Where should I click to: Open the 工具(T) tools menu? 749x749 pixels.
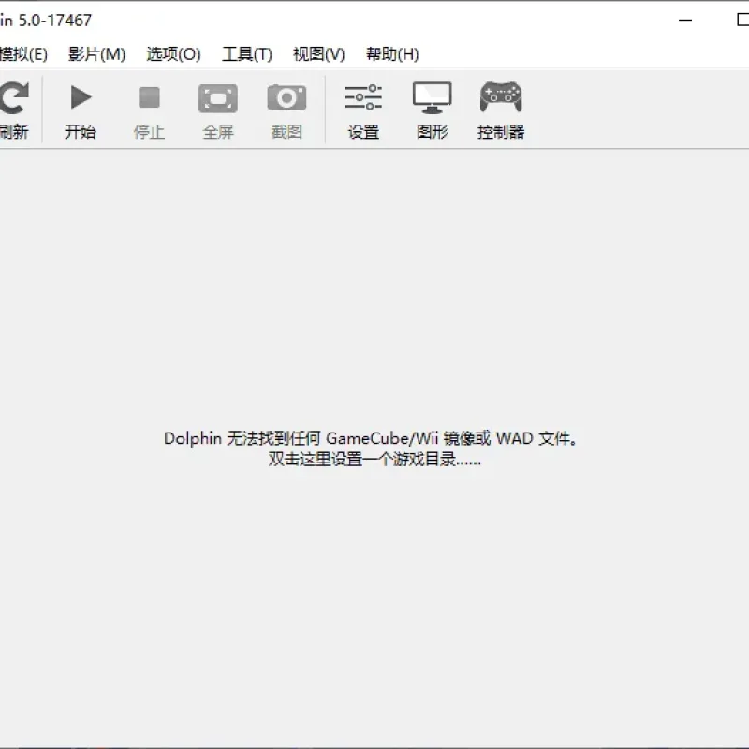(247, 54)
